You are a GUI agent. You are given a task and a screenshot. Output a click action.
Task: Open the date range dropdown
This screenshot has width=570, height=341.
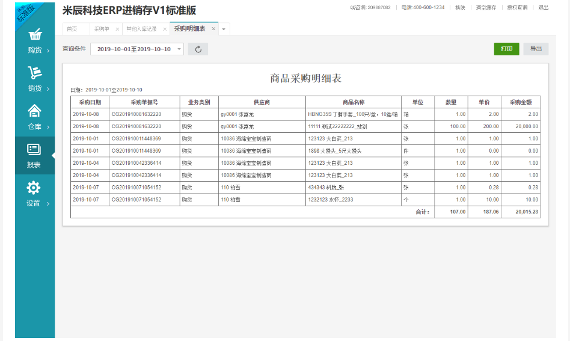click(179, 49)
